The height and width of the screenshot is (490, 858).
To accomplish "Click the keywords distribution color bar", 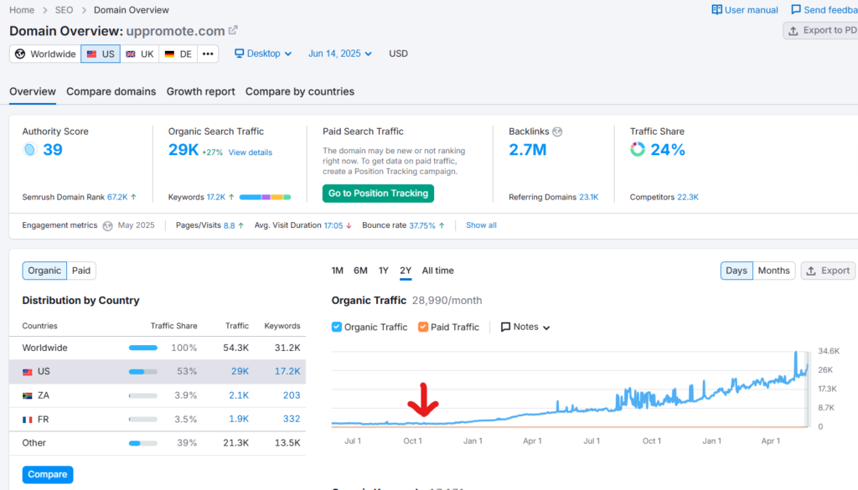I will (x=265, y=198).
